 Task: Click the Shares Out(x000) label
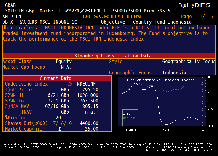26,123
